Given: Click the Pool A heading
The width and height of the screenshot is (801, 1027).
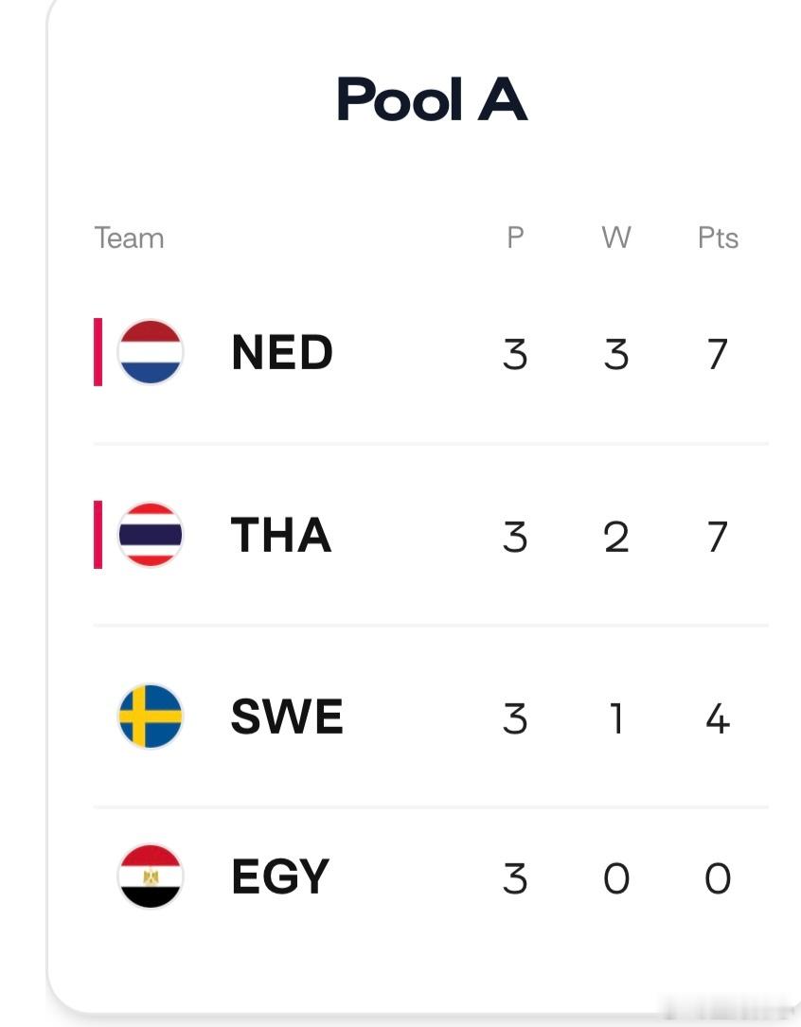Looking at the screenshot, I should [432, 98].
